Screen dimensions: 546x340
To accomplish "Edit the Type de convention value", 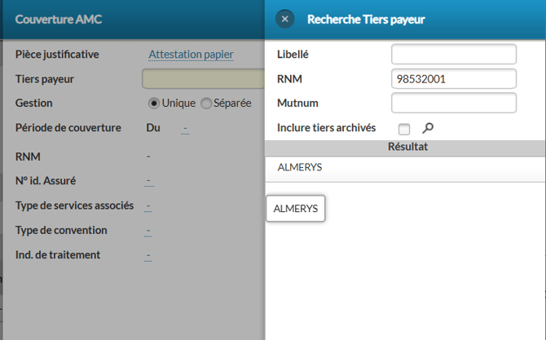I will point(148,231).
